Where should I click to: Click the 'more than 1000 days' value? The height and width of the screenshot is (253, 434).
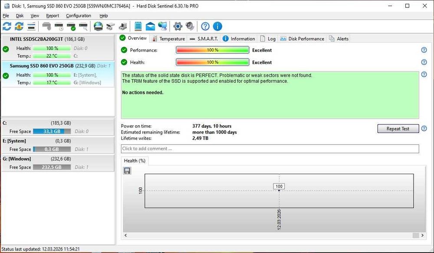point(214,132)
